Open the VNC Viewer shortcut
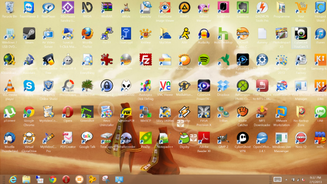This screenshot has width=327, height=184. pyautogui.click(x=165, y=86)
